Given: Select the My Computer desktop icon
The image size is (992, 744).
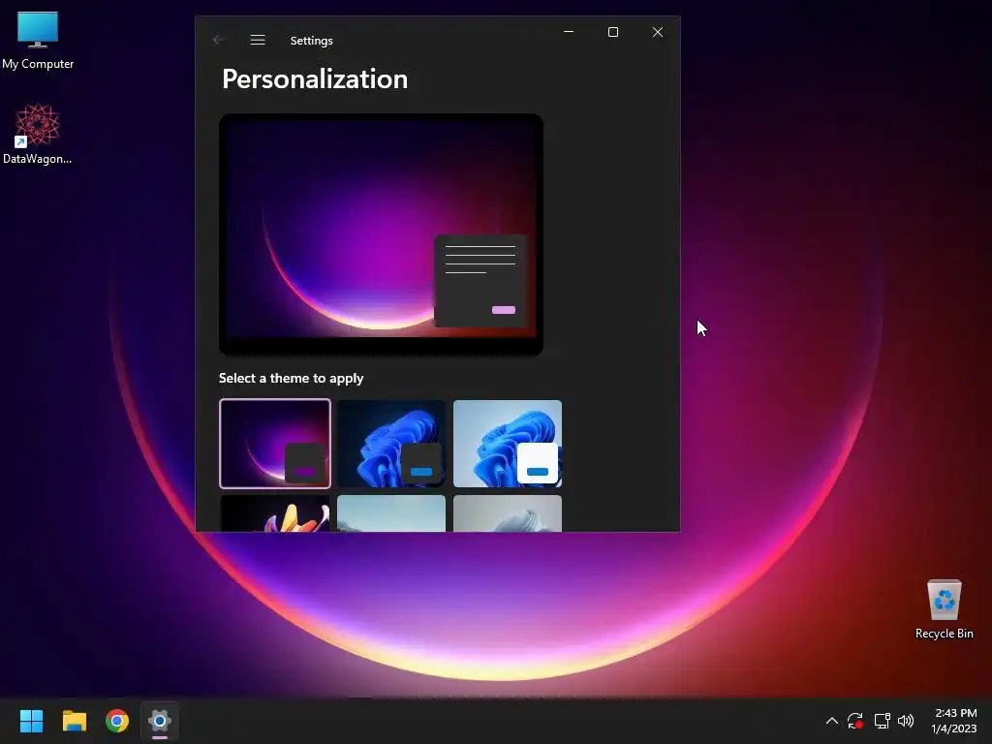Looking at the screenshot, I should point(38,41).
